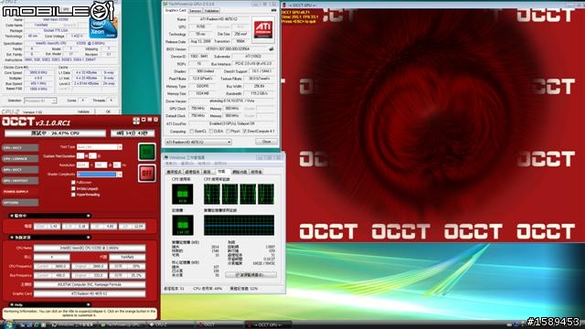Click the GPU-Z screenshot camera icon
Image resolution: width=585 pixels, height=329 pixels.
click(x=274, y=10)
